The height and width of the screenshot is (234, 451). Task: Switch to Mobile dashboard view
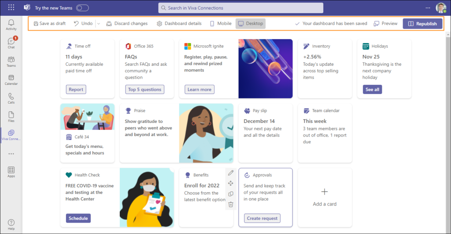220,24
